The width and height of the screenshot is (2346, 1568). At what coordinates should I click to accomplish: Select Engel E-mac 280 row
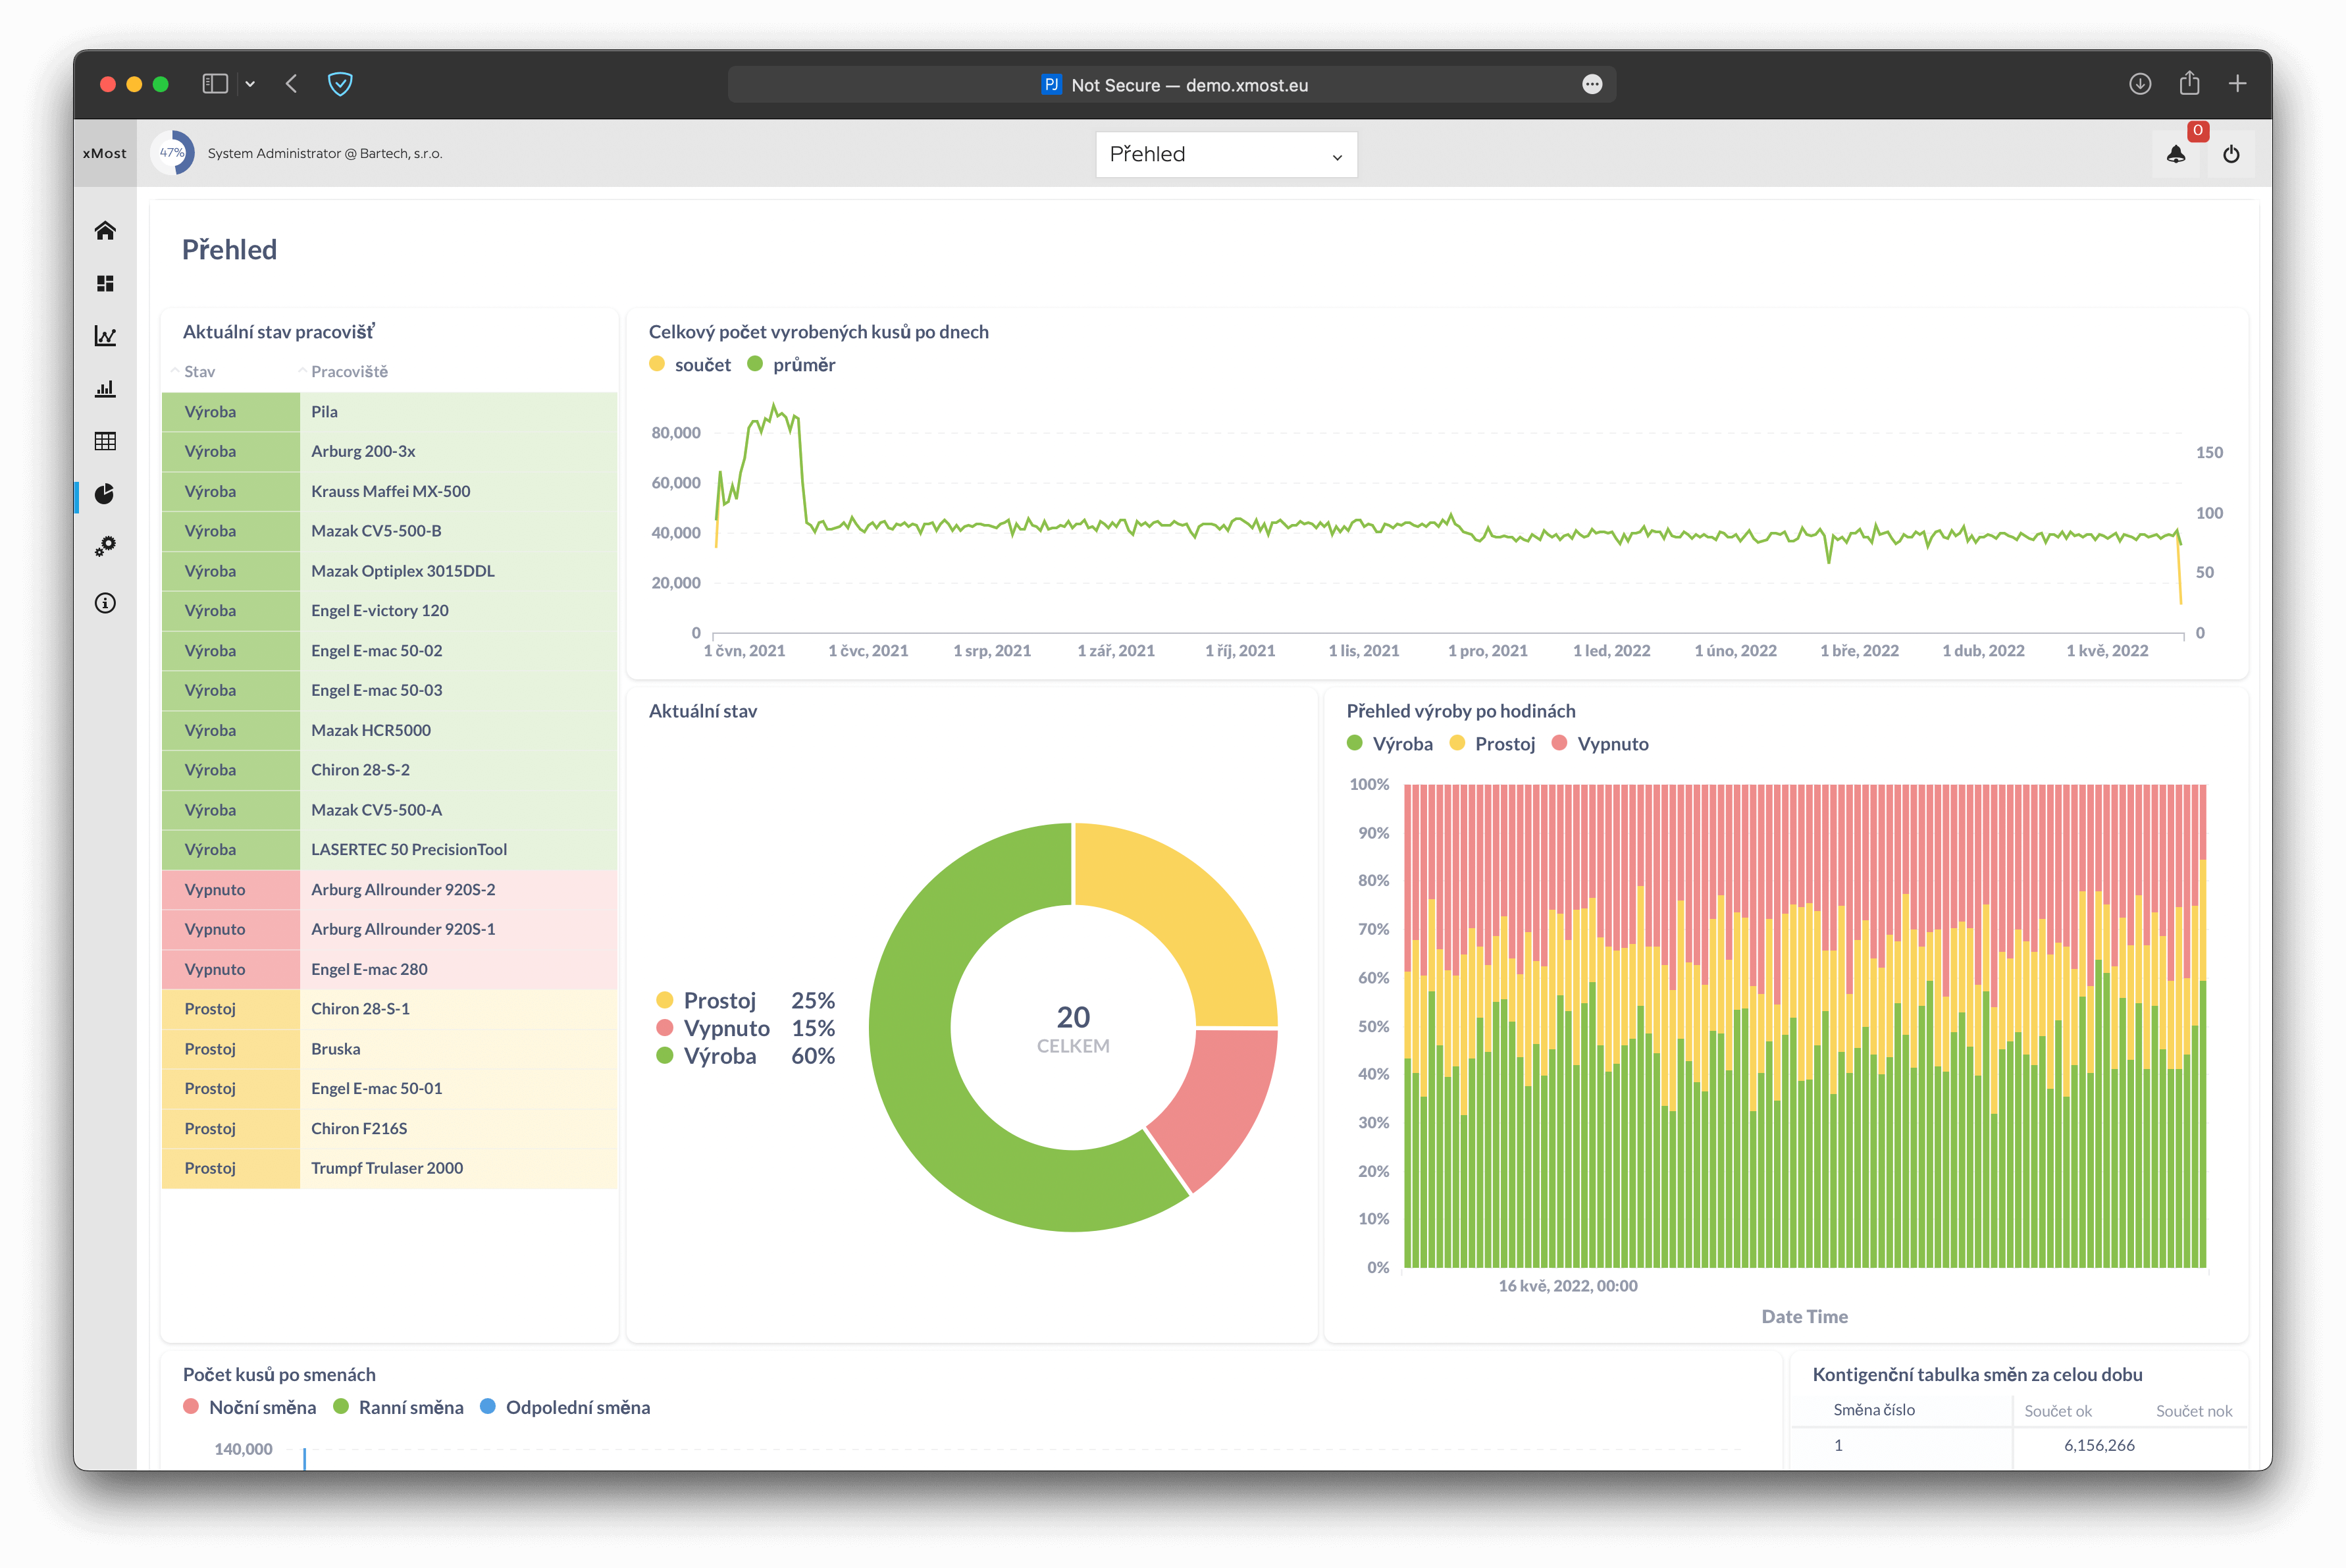(390, 970)
